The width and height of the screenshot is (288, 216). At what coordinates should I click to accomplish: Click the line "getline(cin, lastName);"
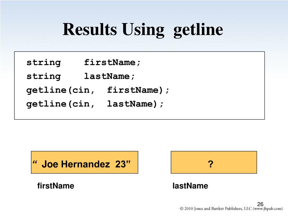point(95,104)
